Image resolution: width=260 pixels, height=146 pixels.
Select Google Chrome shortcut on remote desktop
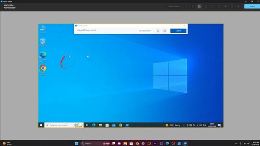click(43, 70)
